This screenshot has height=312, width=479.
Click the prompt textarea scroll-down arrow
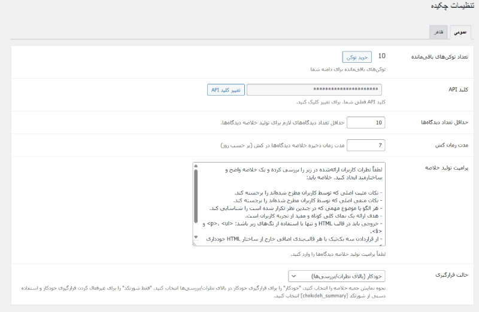pyautogui.click(x=196, y=238)
